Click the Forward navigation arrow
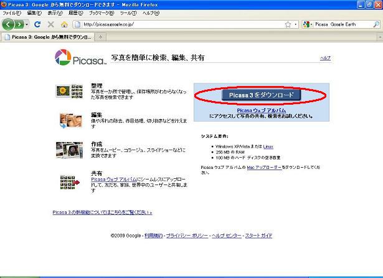The height and width of the screenshot is (278, 383). [x=19, y=24]
